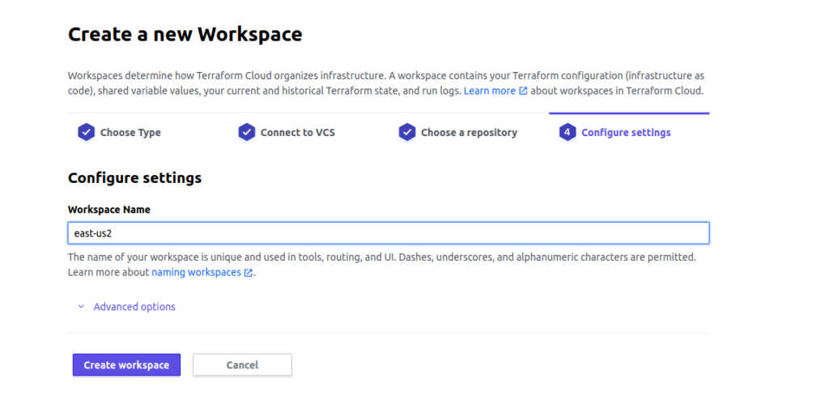829x404 pixels.
Task: Expand the Advanced options chevron
Action: (x=81, y=307)
